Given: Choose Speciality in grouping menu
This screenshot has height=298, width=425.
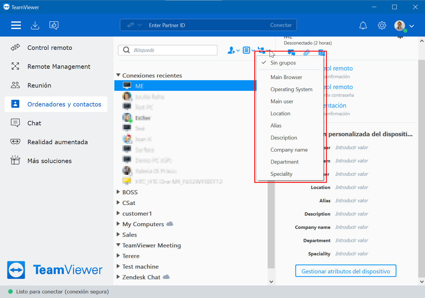Looking at the screenshot, I should 290,174.
